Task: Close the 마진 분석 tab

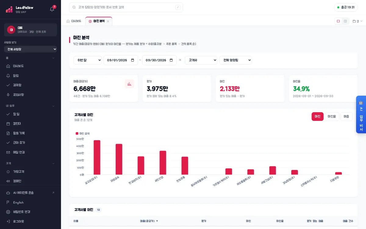Action: coord(108,21)
